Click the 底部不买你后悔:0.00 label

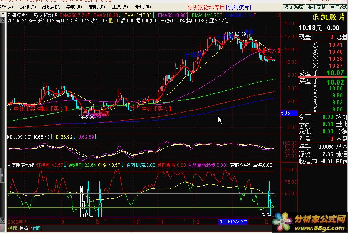(x=250, y=165)
